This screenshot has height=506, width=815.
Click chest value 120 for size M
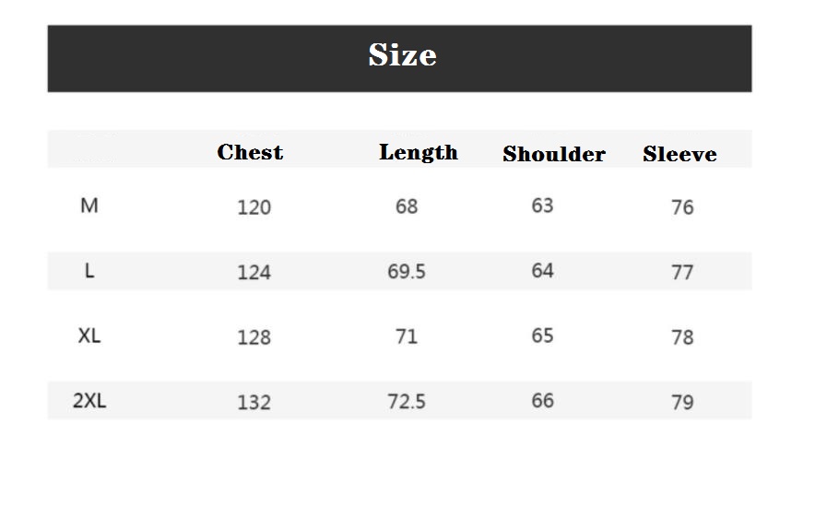[254, 207]
